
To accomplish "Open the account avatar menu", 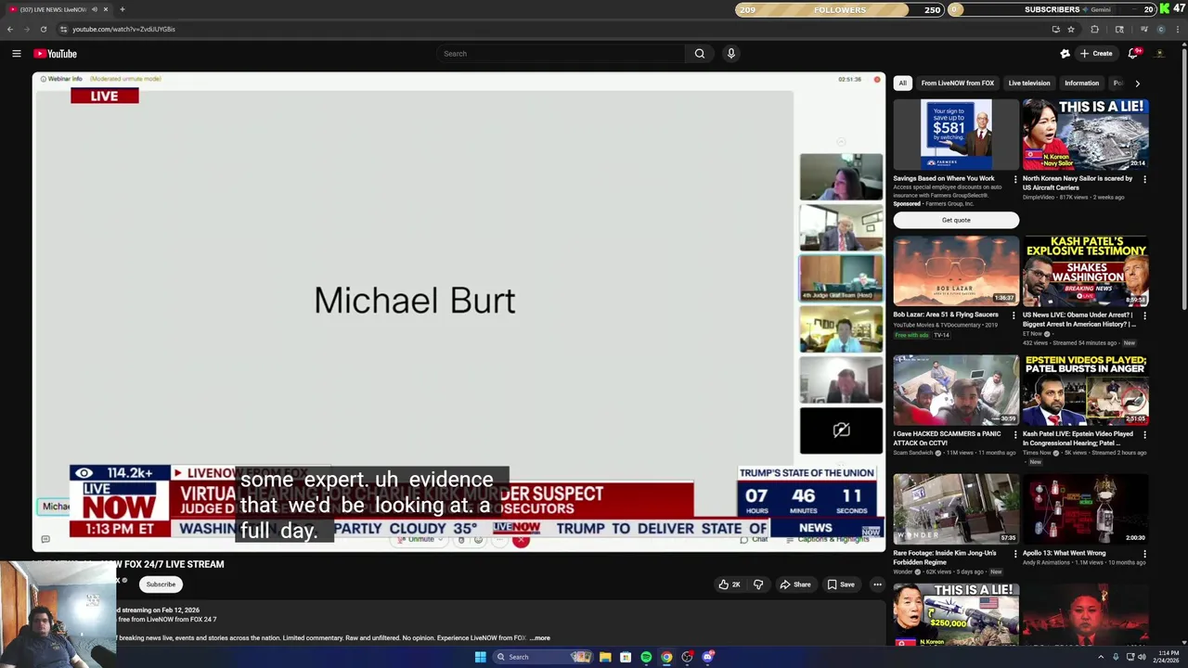I will (x=1160, y=54).
